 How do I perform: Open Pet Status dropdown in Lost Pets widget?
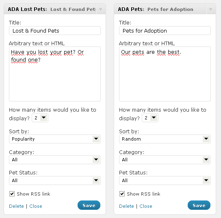tap(55, 181)
